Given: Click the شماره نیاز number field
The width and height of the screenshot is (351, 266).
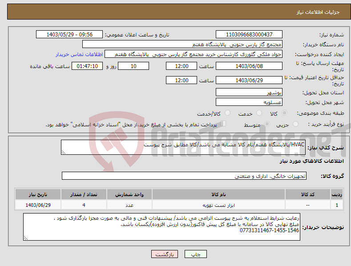Looking at the screenshot, I should pos(249,35).
